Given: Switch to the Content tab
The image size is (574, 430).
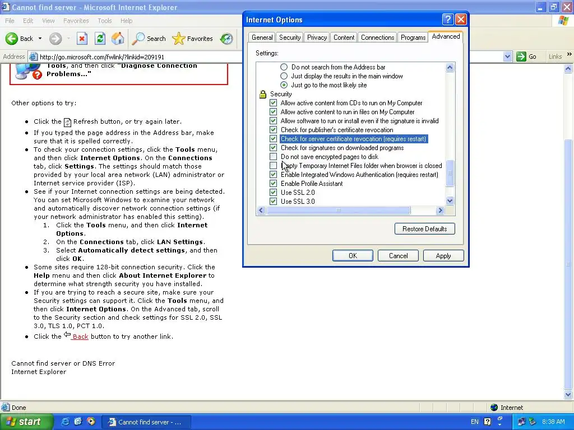Looking at the screenshot, I should (x=344, y=38).
